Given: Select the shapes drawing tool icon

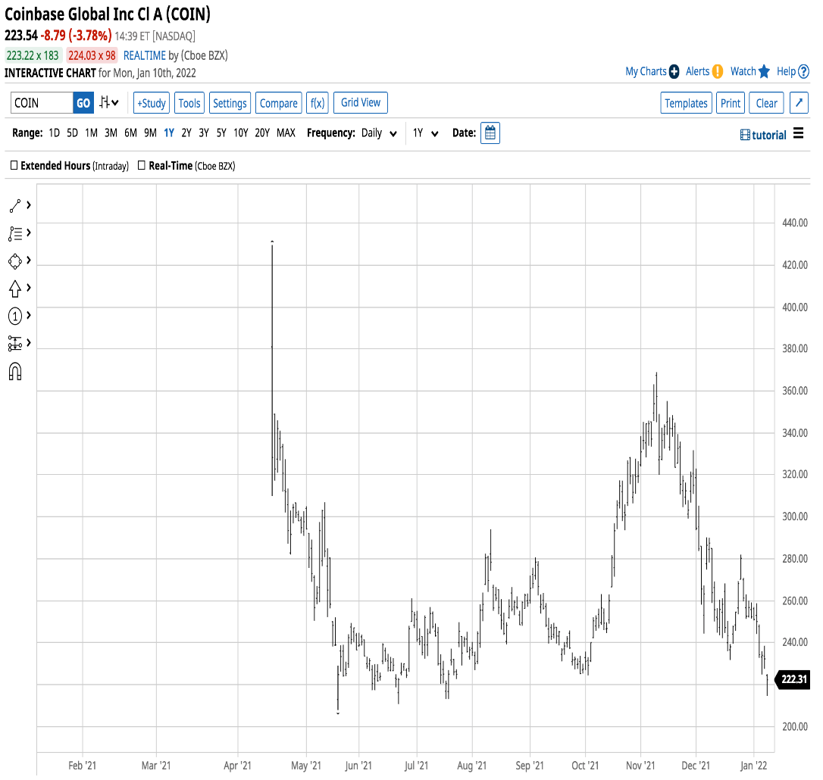Looking at the screenshot, I should point(14,261).
